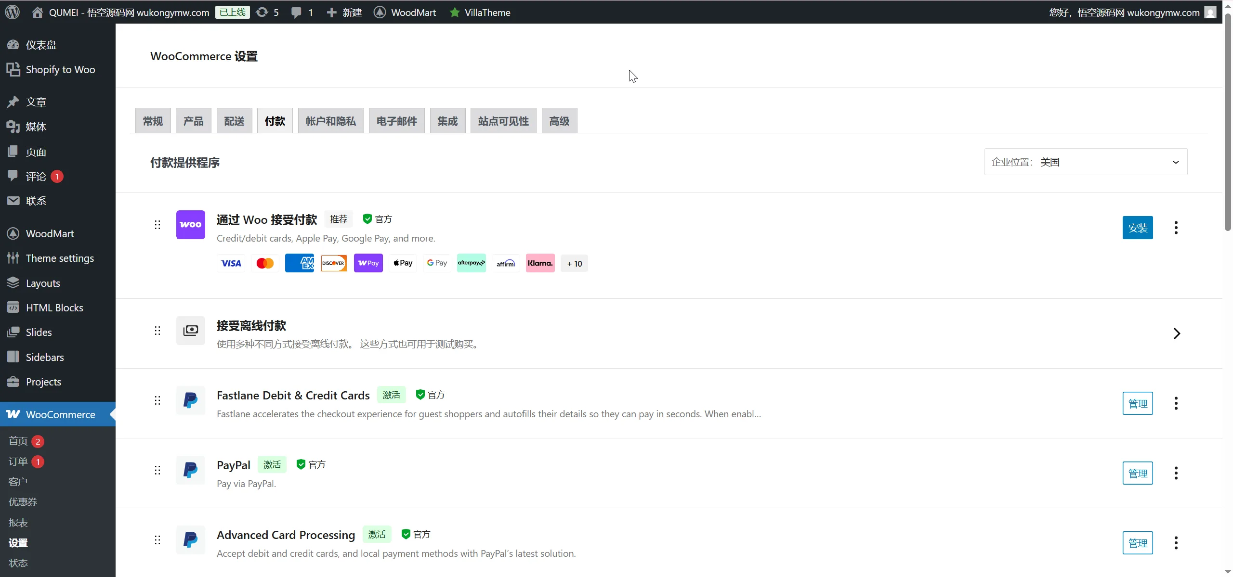The image size is (1233, 577).
Task: Click the right-edge scrollbar
Action: coord(1228,125)
